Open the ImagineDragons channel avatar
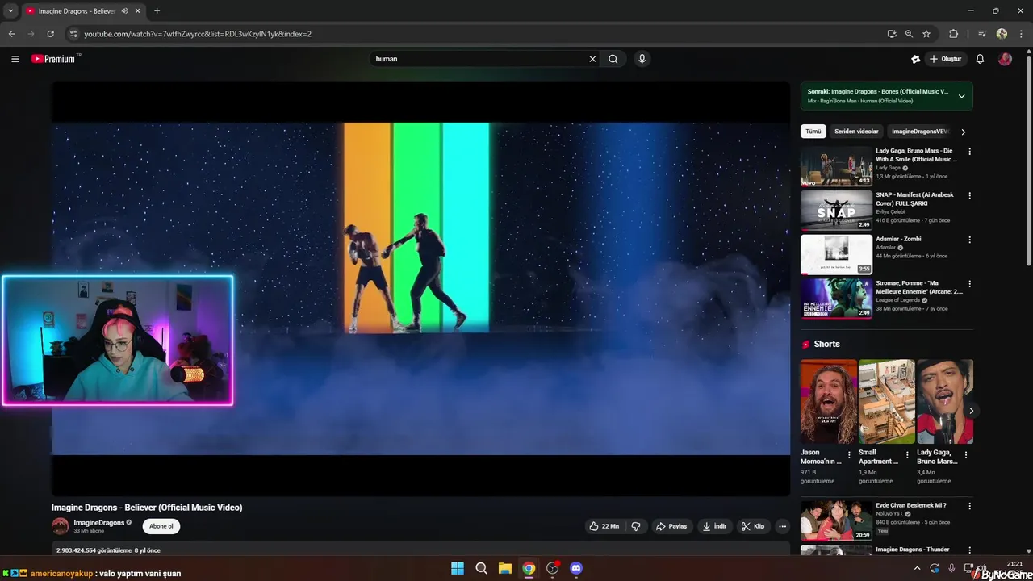Screen dimensions: 1033x581 point(60,526)
